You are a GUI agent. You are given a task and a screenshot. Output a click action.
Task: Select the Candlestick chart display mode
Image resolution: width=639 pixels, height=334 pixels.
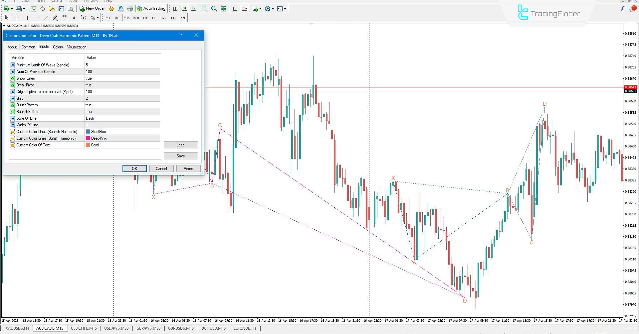pos(184,9)
